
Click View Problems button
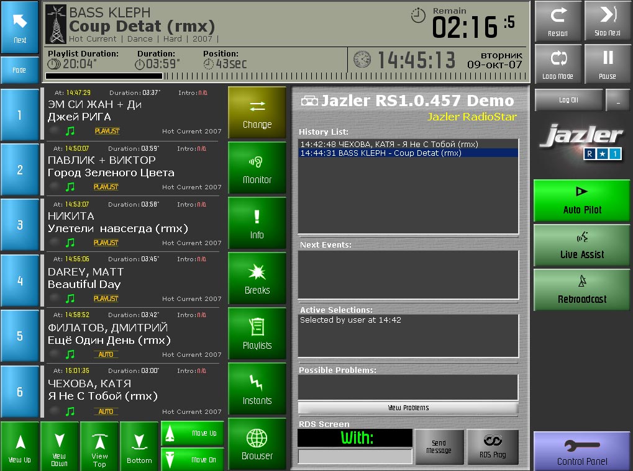(408, 408)
